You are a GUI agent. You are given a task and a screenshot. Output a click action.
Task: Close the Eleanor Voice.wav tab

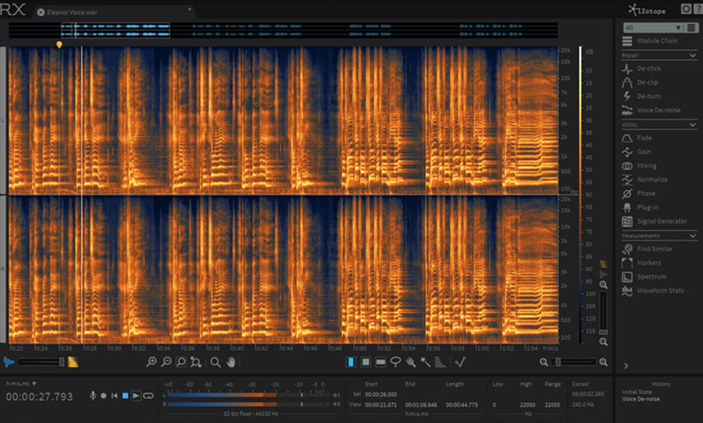click(x=41, y=12)
